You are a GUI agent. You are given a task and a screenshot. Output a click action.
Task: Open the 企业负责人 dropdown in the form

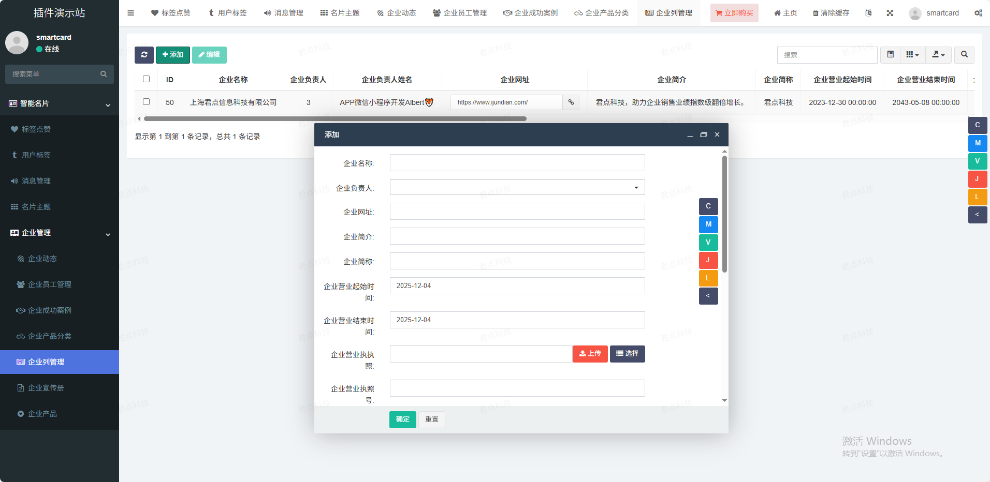click(x=517, y=187)
